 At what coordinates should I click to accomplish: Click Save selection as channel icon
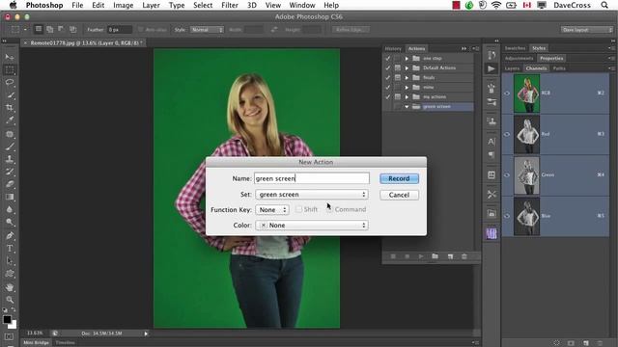[x=571, y=343]
